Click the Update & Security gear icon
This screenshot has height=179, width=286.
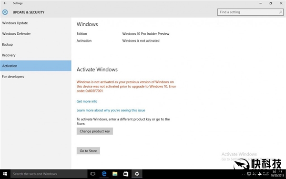pyautogui.click(x=5, y=12)
